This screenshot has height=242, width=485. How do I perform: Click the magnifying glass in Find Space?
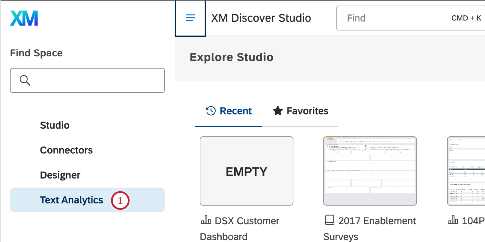point(25,81)
